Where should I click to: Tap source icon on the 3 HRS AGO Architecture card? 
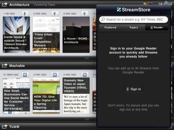pos(85,14)
